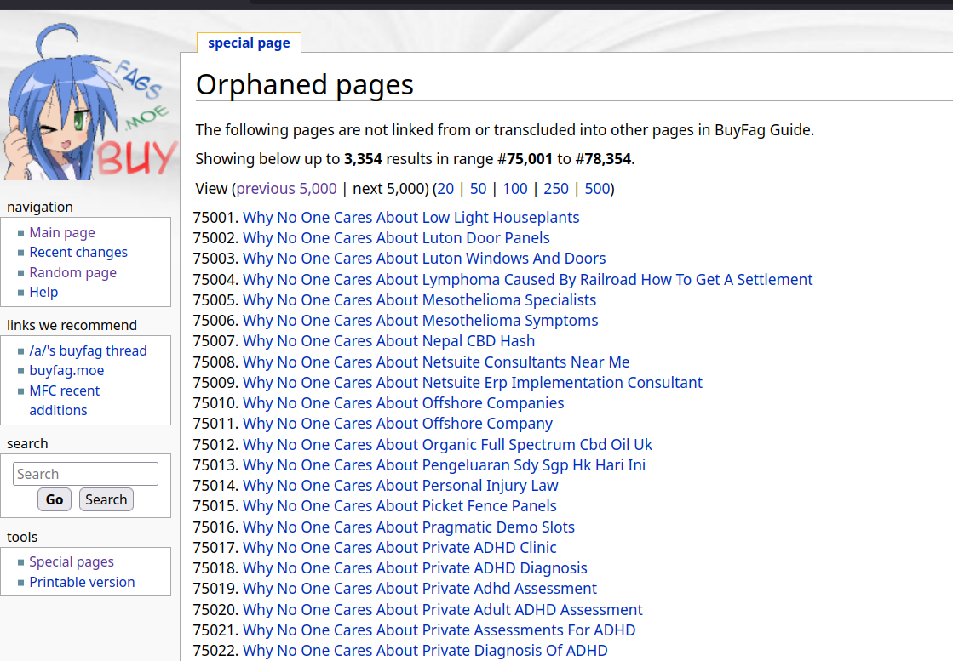This screenshot has height=661, width=953.
Task: Open Recent changes link
Action: click(78, 252)
